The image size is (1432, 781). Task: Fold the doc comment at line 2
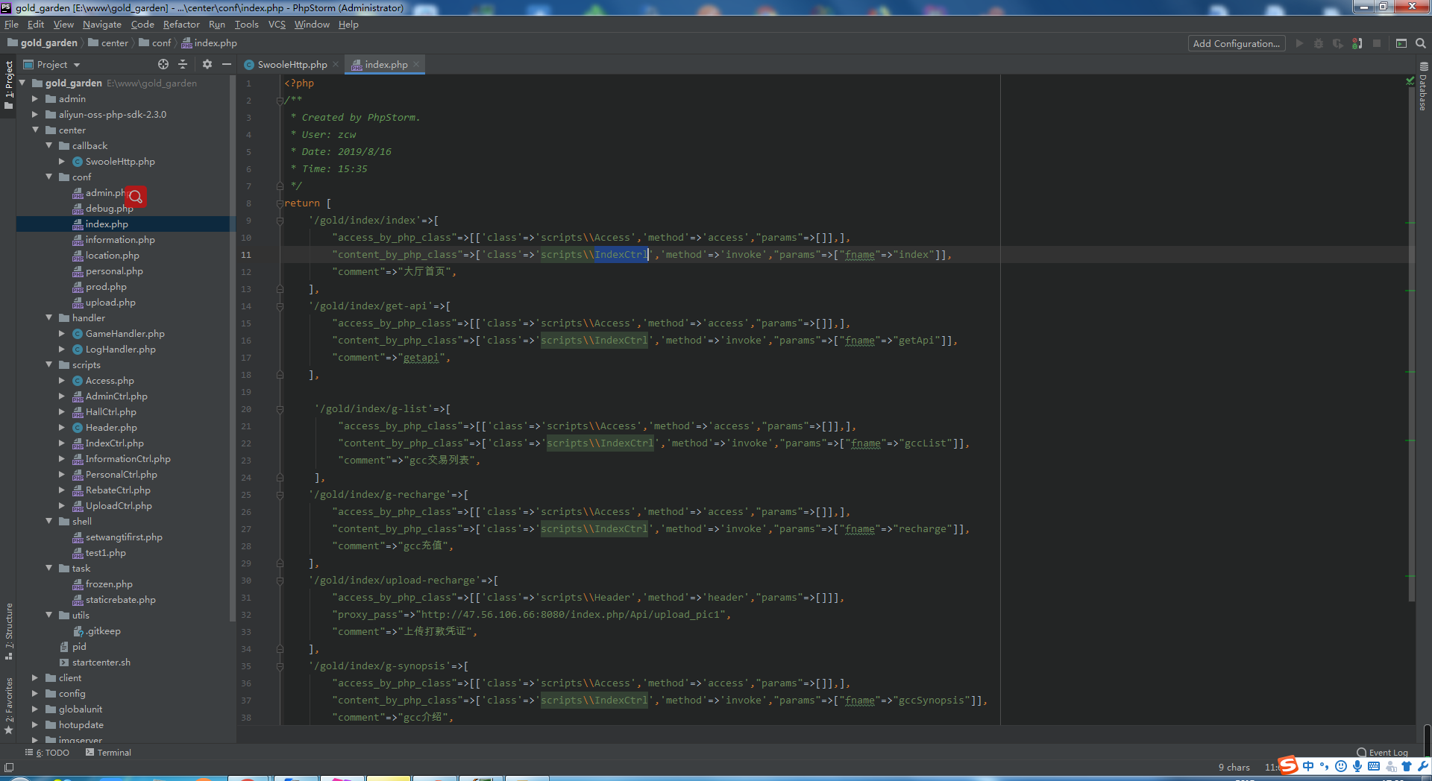pyautogui.click(x=280, y=101)
